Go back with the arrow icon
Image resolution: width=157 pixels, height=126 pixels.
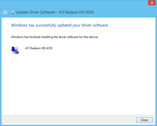point(5,12)
